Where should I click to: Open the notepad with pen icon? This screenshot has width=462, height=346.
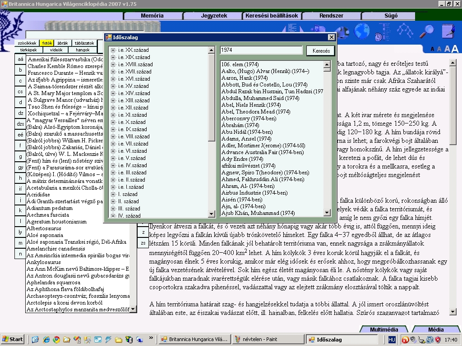coord(448,31)
